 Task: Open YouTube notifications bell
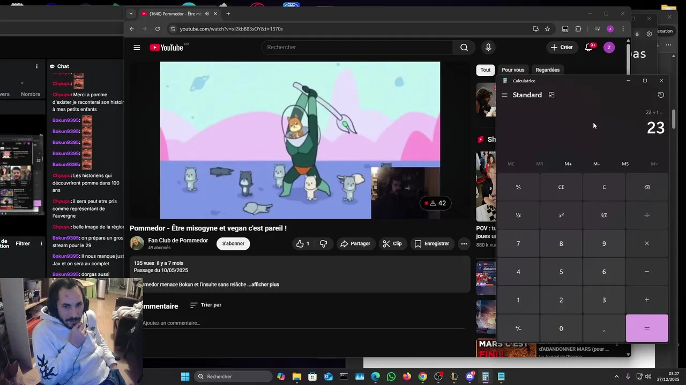(589, 48)
